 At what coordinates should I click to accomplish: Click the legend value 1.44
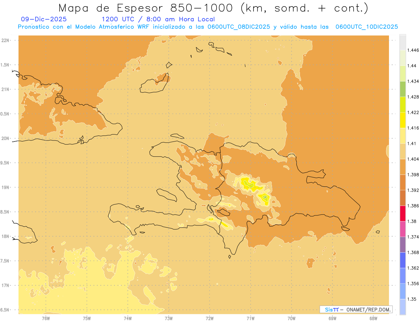(412, 66)
